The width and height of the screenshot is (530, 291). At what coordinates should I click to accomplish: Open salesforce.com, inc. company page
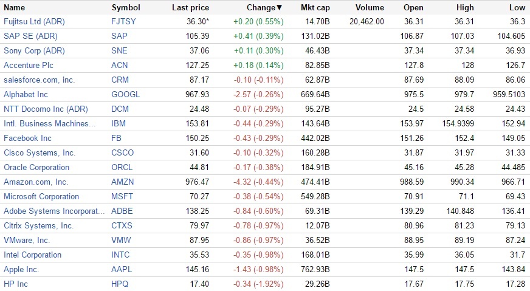pos(39,80)
